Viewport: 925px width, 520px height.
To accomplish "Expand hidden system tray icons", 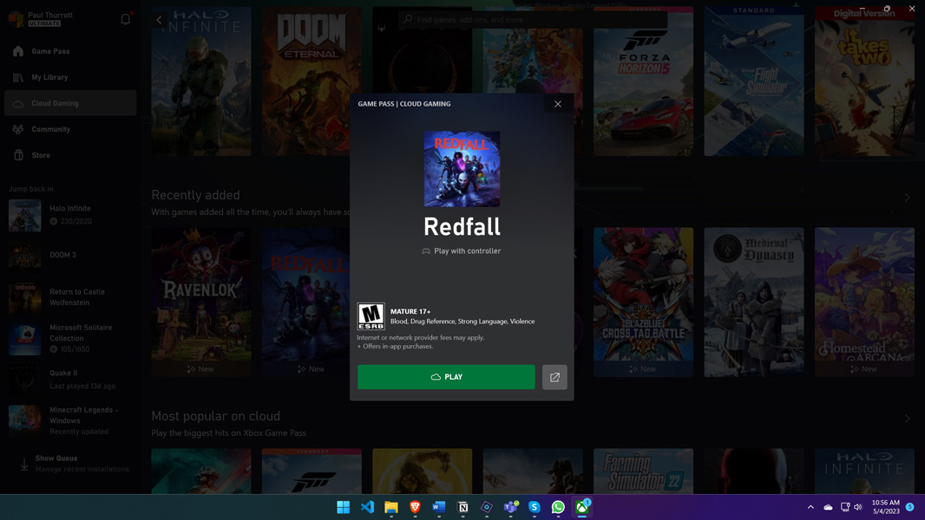I will 810,507.
